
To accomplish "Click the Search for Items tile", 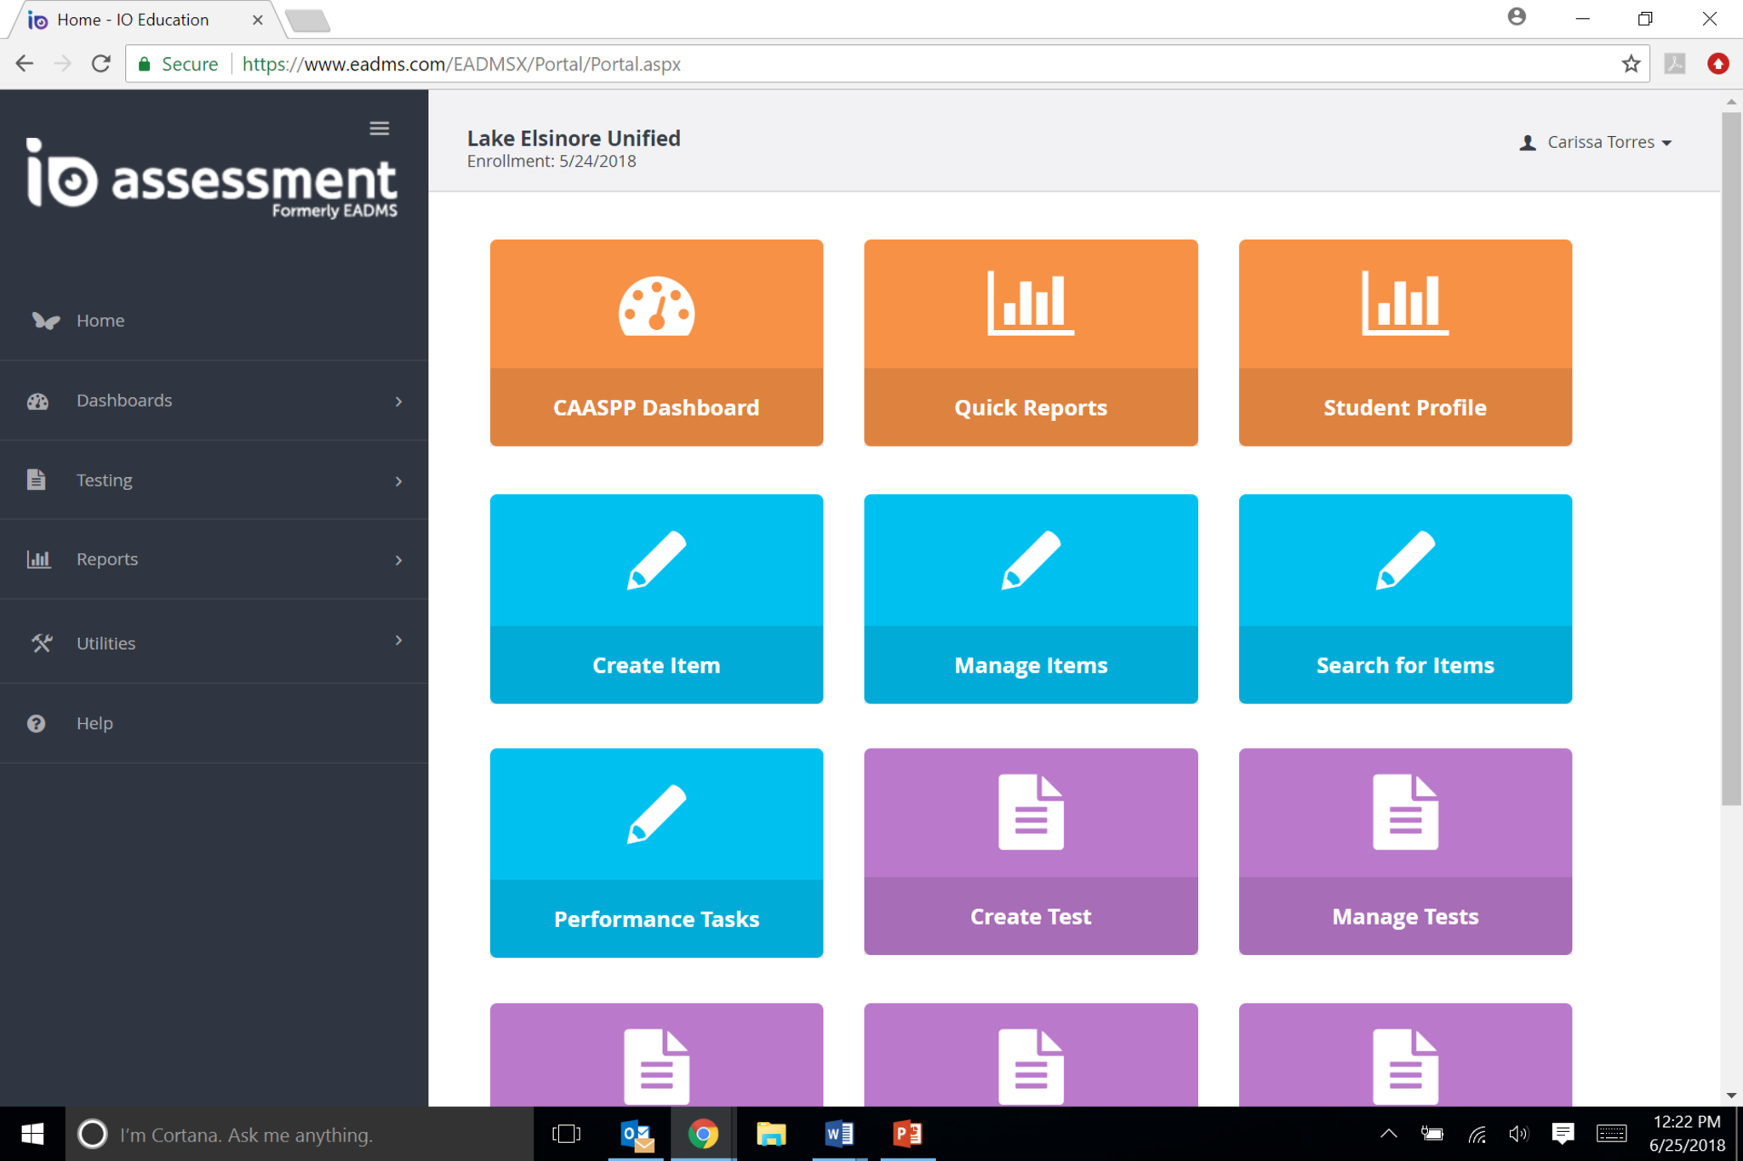I will coord(1404,598).
